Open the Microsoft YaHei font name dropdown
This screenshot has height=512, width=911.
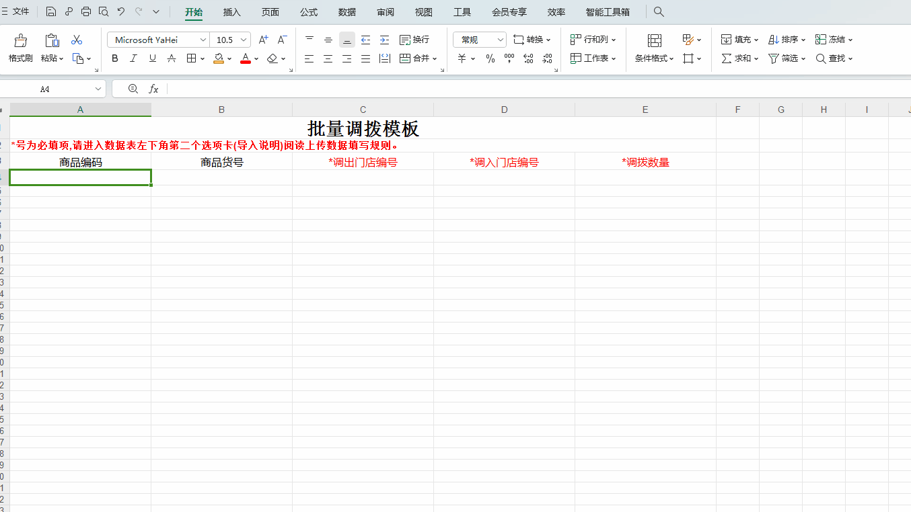[x=203, y=40]
